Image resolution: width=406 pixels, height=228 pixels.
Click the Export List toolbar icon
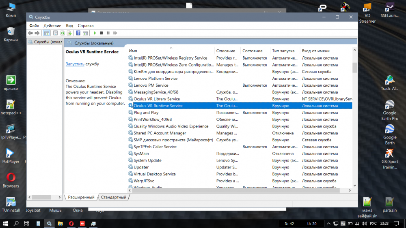pyautogui.click(x=69, y=33)
